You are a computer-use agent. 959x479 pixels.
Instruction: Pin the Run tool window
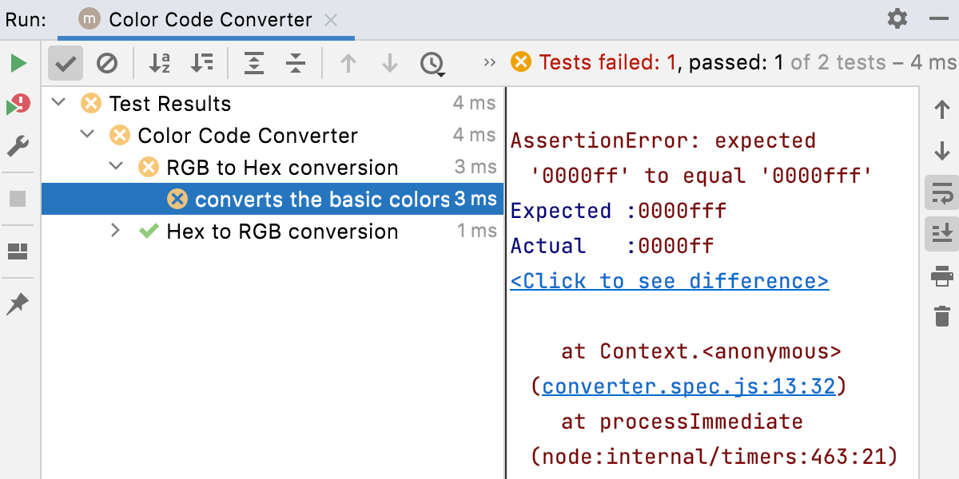[x=18, y=304]
